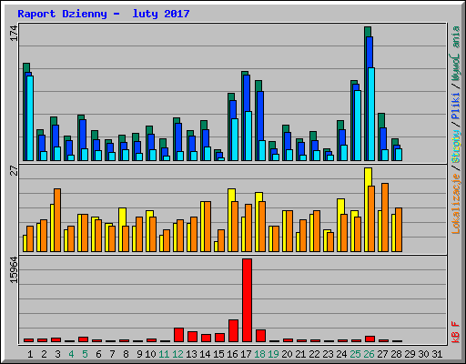This screenshot has height=364, width=466.
Task: Click the middle-chart axis value '27'
Action: (14, 171)
